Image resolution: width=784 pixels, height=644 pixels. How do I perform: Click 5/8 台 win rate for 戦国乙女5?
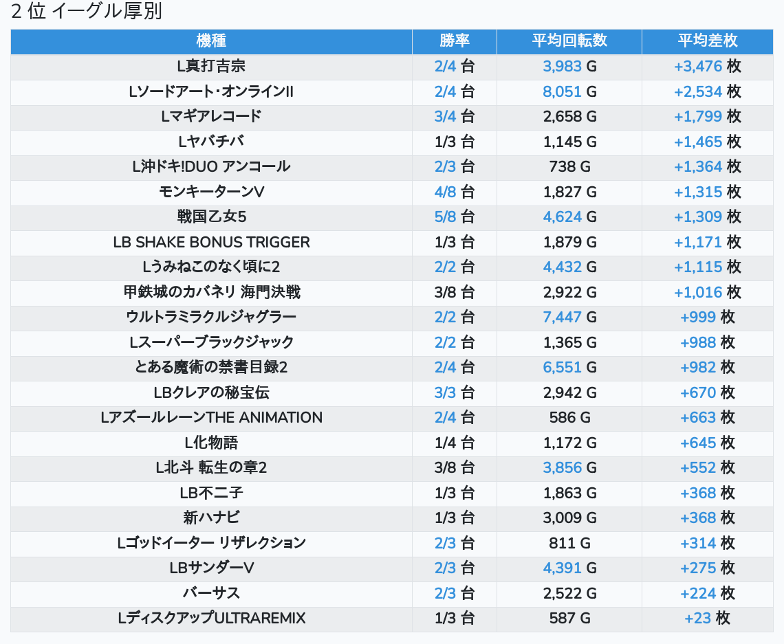coord(454,217)
